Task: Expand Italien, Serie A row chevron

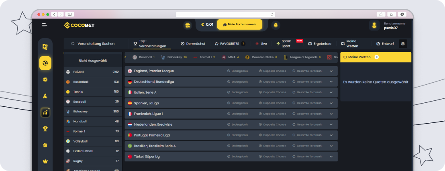Action: (x=331, y=92)
